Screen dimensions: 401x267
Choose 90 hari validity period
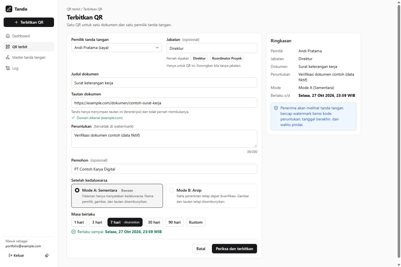174,222
